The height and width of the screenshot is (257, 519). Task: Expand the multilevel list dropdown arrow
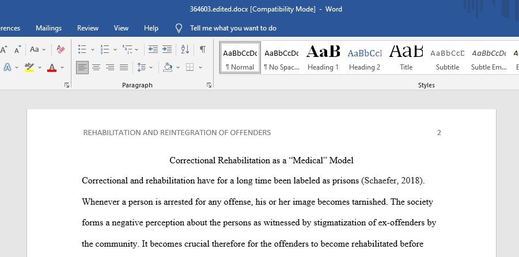pos(137,50)
